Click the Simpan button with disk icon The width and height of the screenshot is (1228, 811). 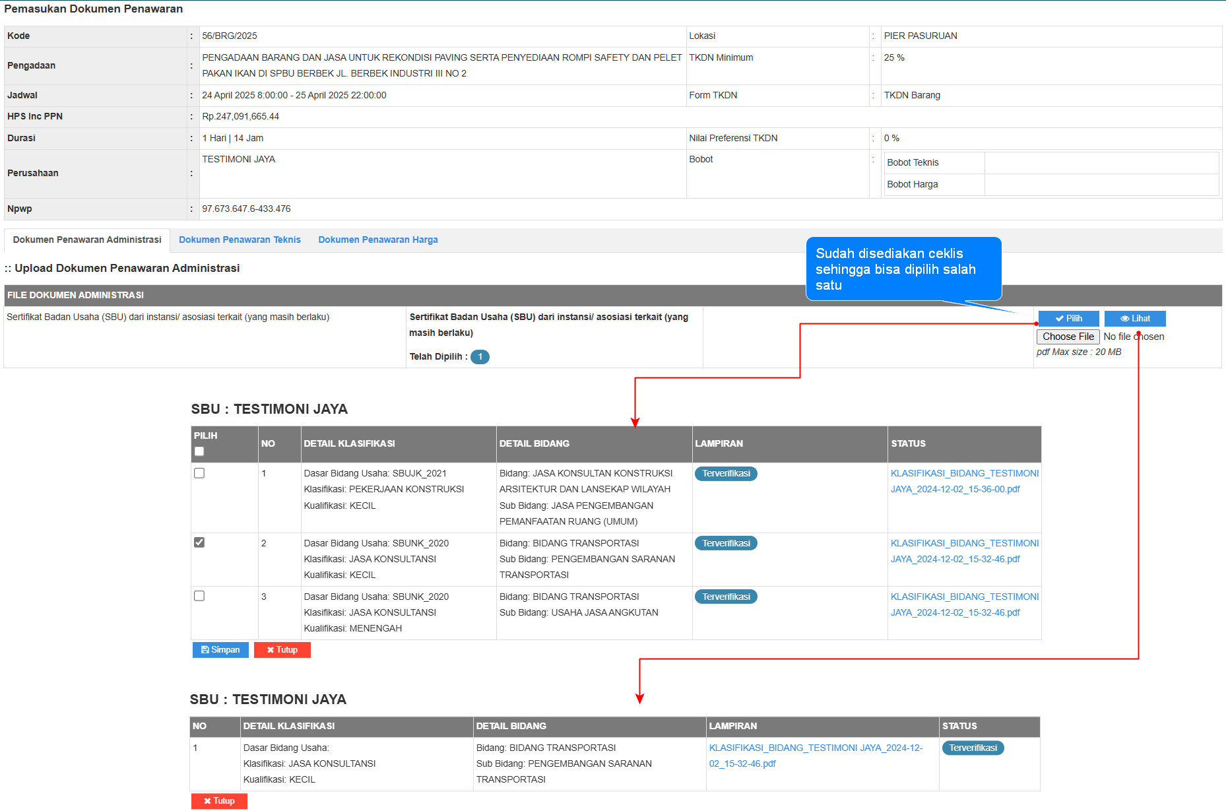pos(220,650)
